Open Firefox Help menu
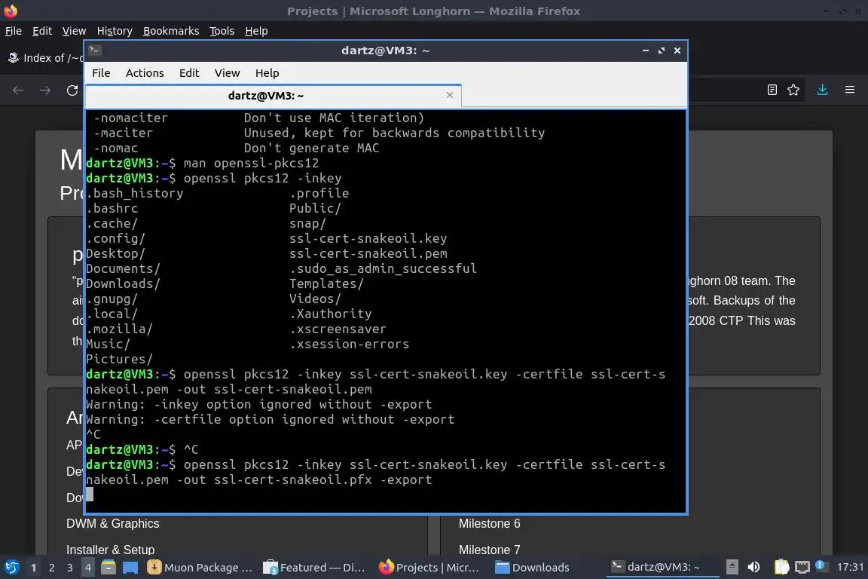The width and height of the screenshot is (868, 579). point(256,31)
